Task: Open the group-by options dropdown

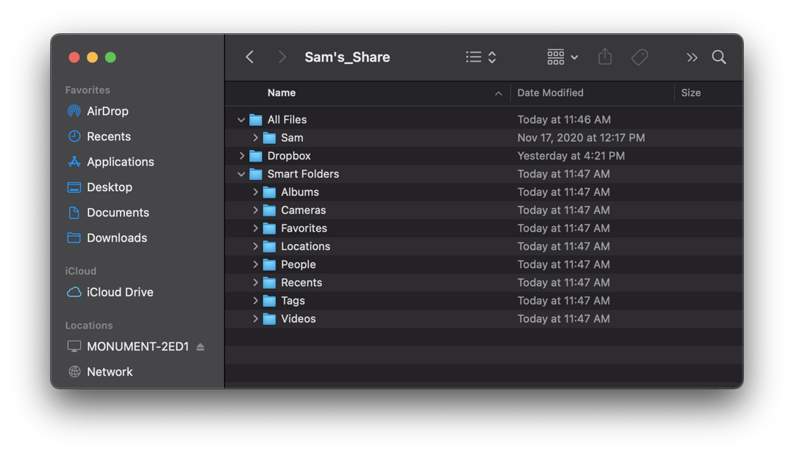Action: (562, 57)
